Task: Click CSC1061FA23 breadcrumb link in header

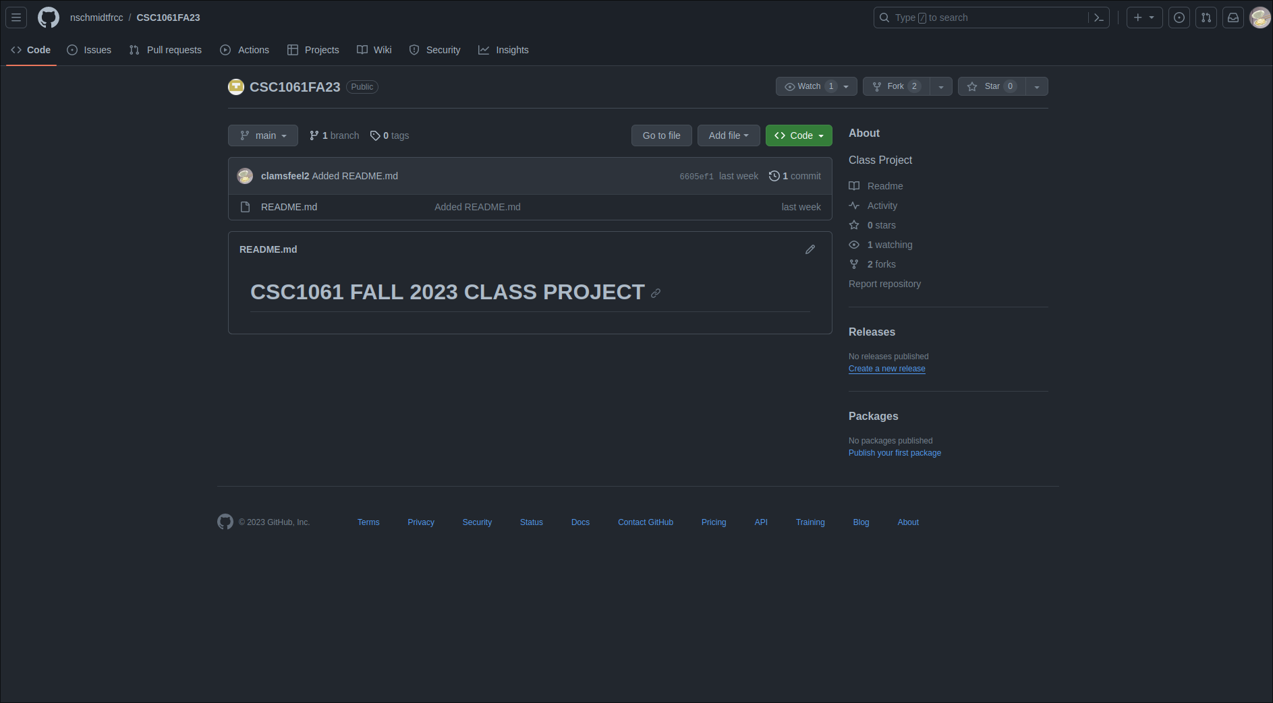Action: (x=168, y=18)
